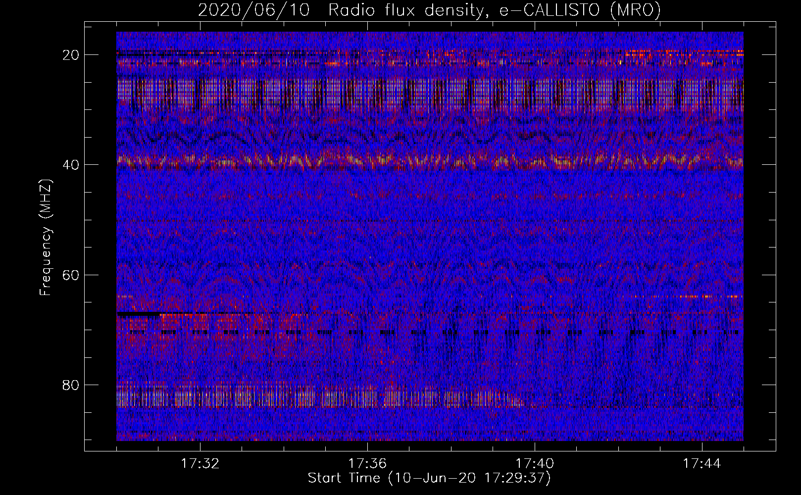801x495 pixels.
Task: Click the 17:32 time tick label
Action: click(200, 464)
